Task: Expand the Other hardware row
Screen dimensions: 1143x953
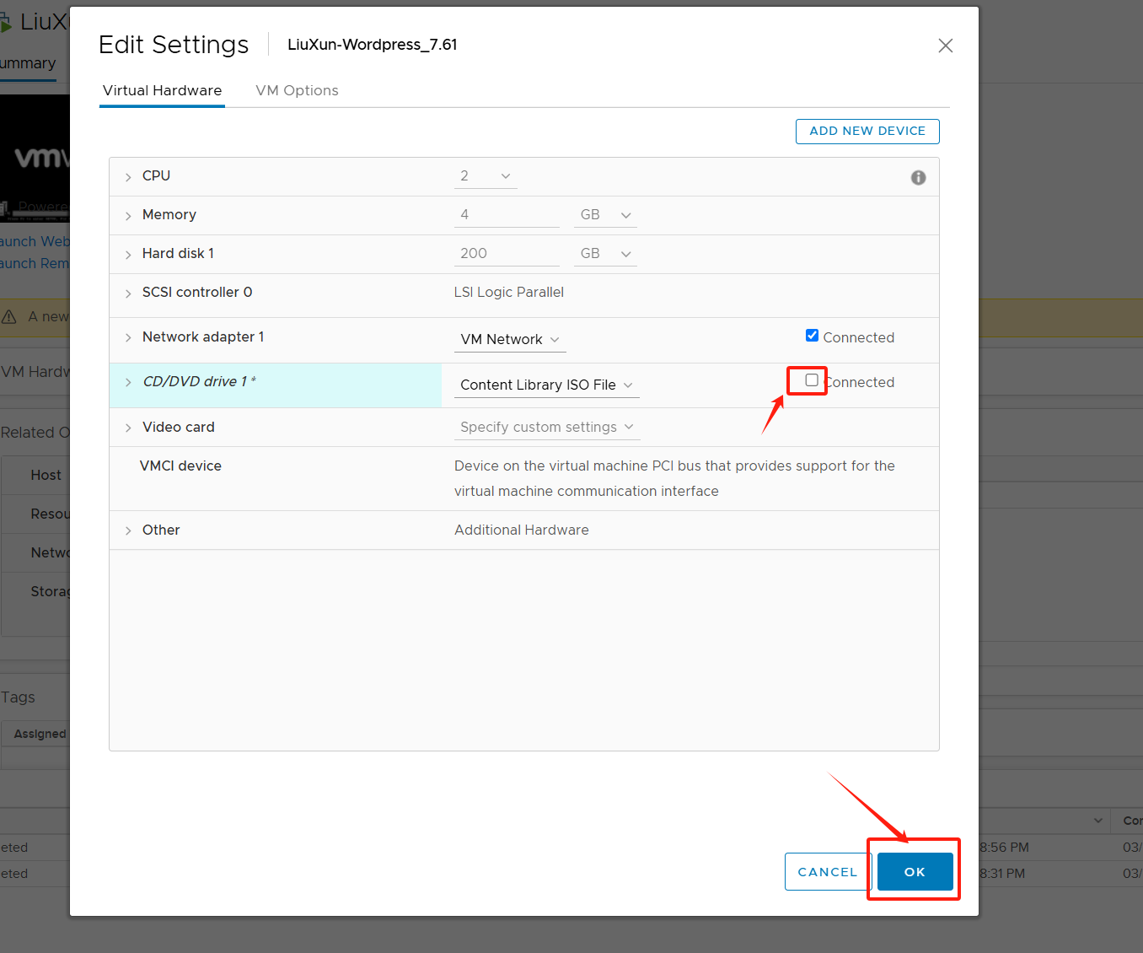Action: point(128,530)
